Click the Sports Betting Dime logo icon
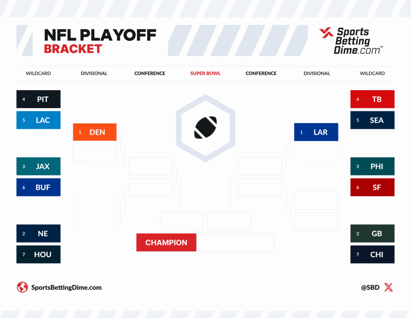This screenshot has height=318, width=411. [x=326, y=34]
